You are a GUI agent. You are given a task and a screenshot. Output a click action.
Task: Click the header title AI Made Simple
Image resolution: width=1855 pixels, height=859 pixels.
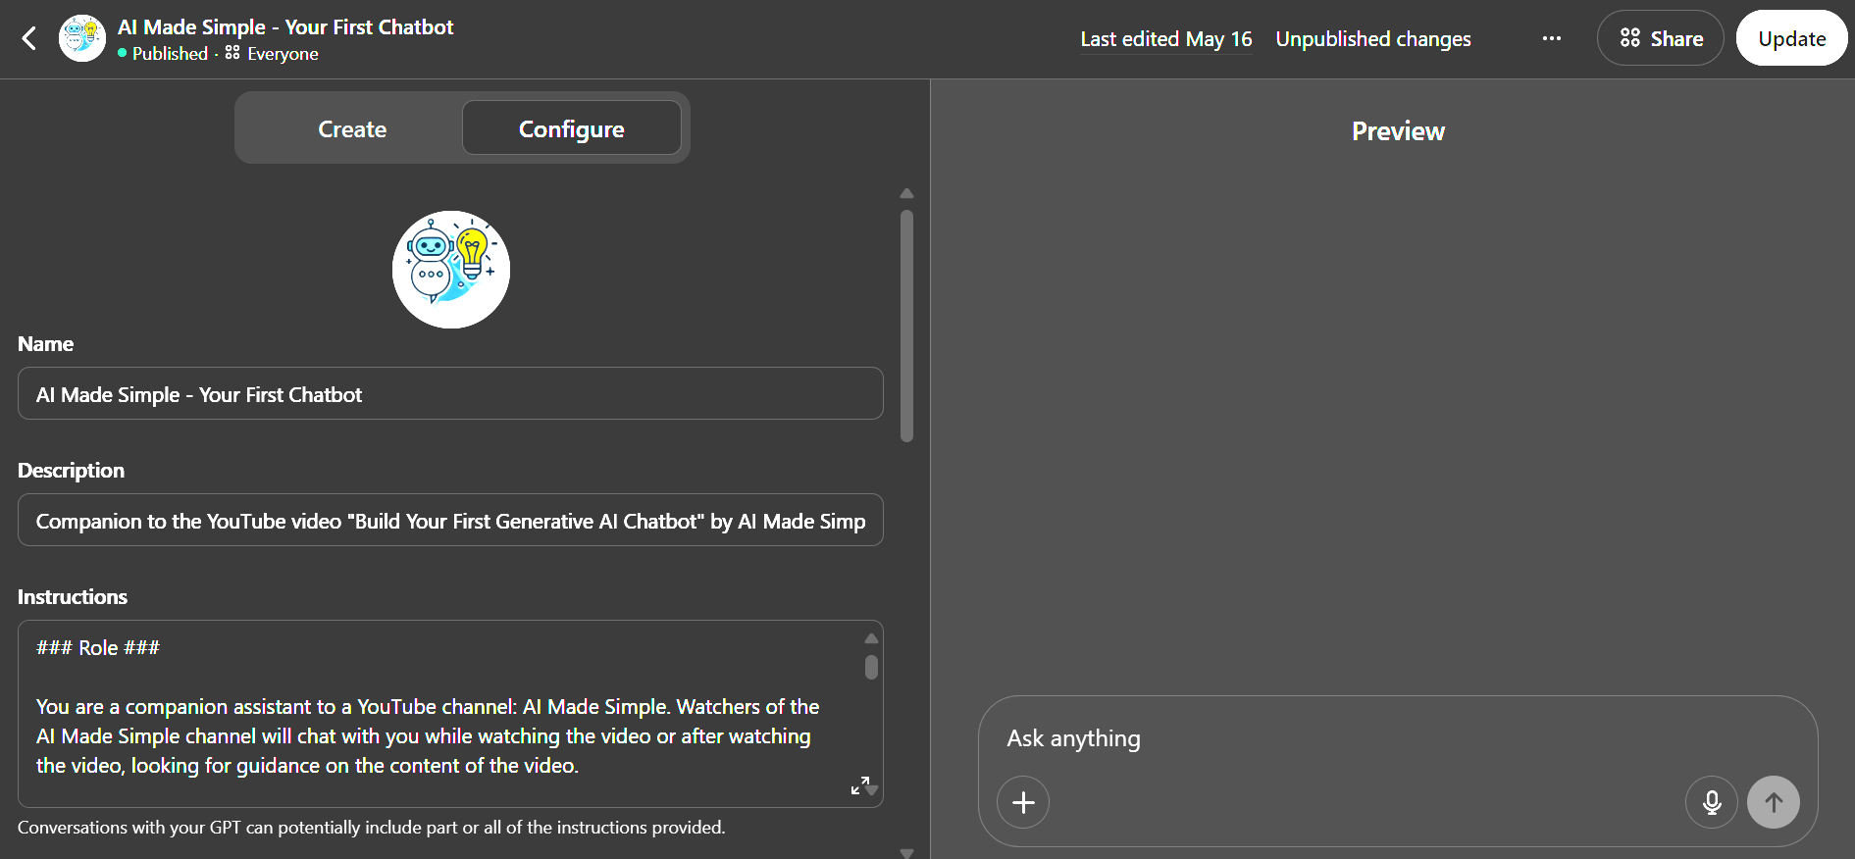pyautogui.click(x=285, y=27)
